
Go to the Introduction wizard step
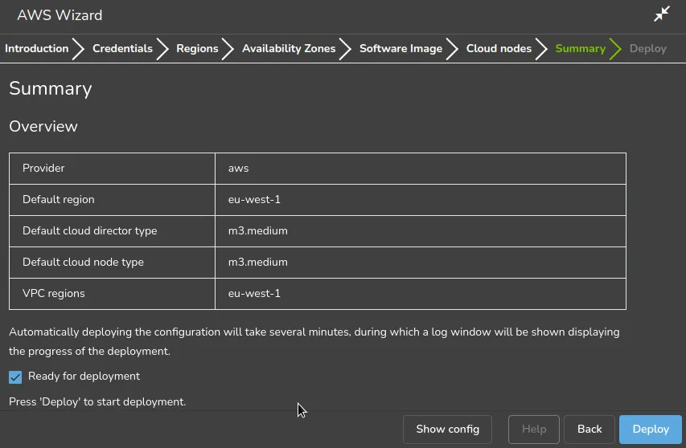click(x=37, y=48)
